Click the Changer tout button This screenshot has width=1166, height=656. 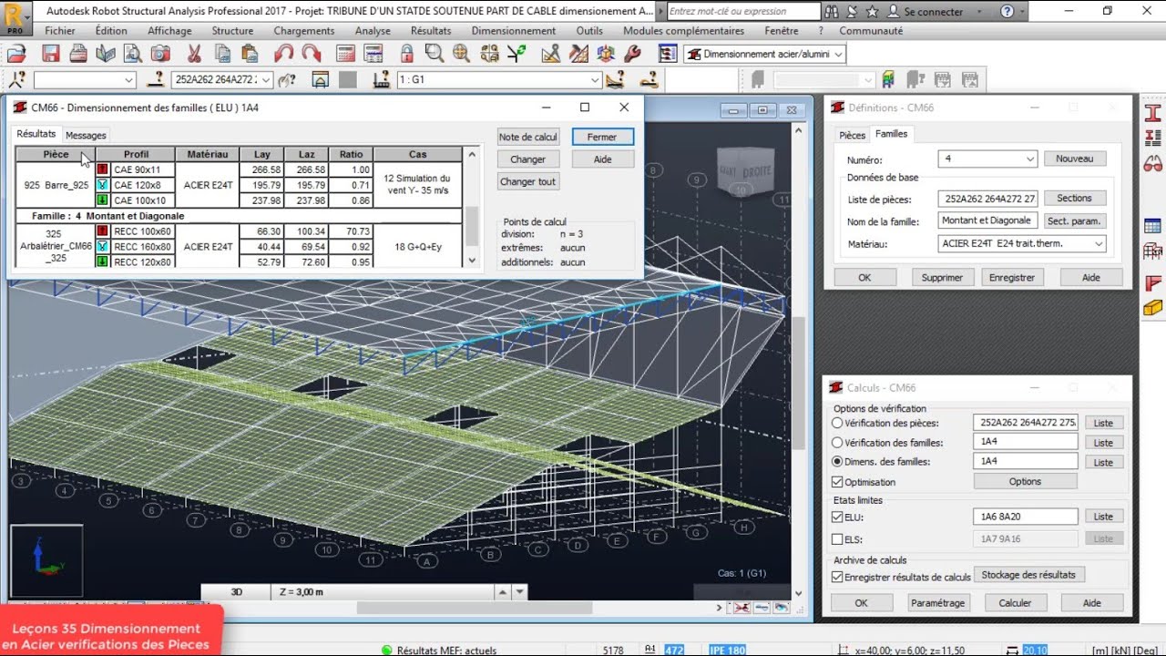[x=527, y=181]
